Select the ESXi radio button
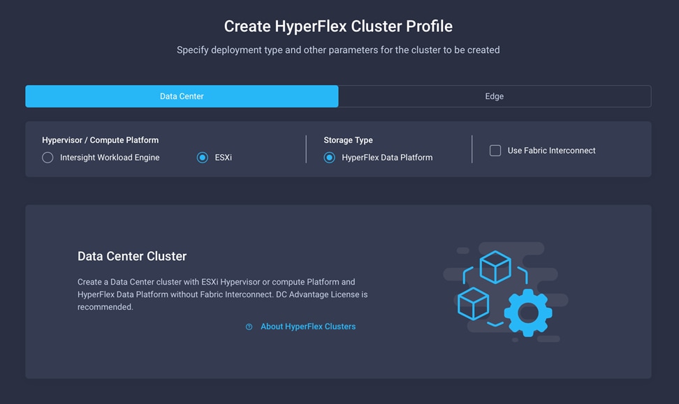The image size is (679, 404). pyautogui.click(x=202, y=158)
